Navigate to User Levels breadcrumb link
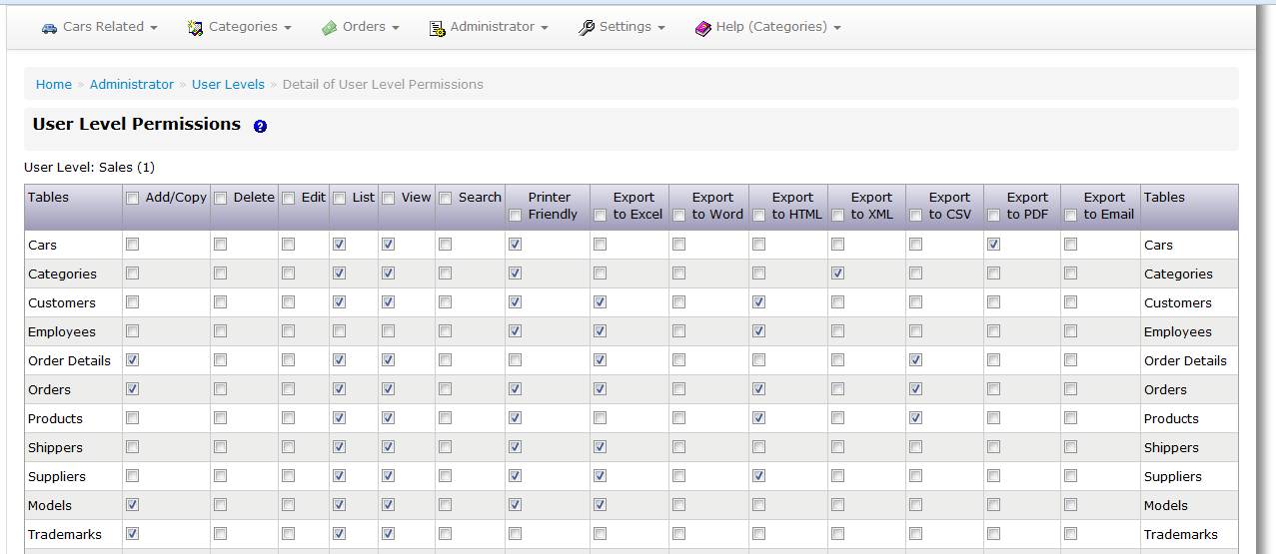The height and width of the screenshot is (554, 1276). tap(228, 85)
